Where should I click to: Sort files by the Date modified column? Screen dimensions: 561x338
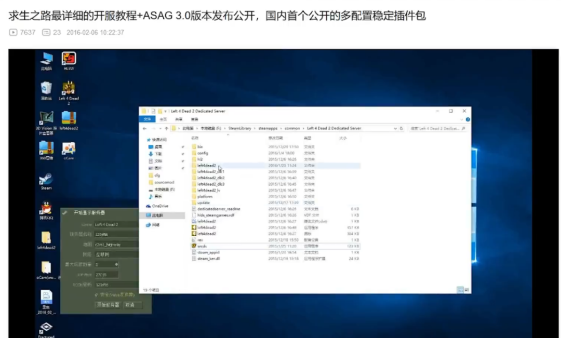pyautogui.click(x=275, y=138)
